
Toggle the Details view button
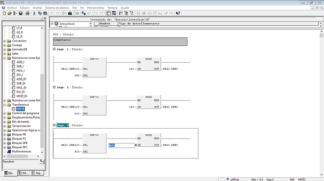click(114, 13)
